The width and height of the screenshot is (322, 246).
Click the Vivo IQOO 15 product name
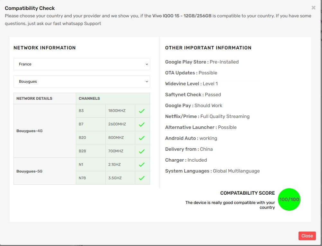(x=182, y=16)
